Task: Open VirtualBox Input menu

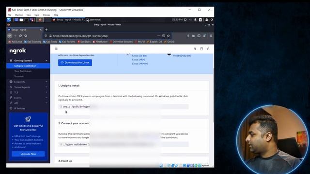Action: point(37,15)
